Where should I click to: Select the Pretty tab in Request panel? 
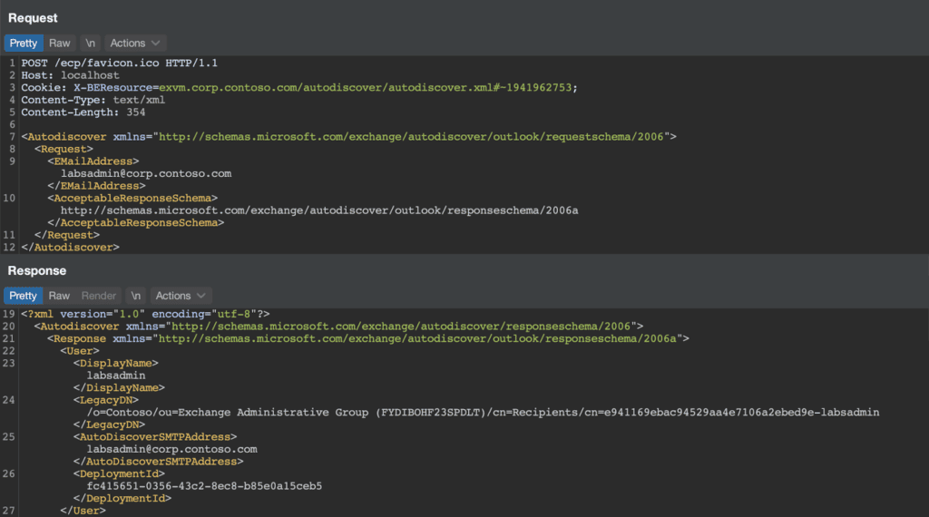pyautogui.click(x=23, y=44)
